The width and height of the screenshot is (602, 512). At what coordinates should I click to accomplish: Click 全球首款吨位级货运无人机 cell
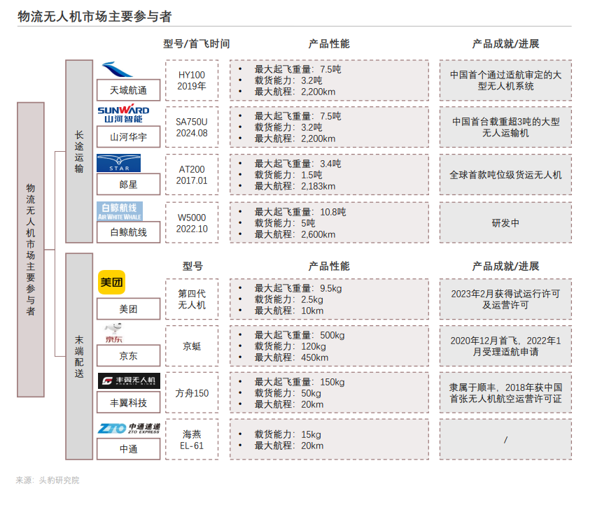[505, 175]
